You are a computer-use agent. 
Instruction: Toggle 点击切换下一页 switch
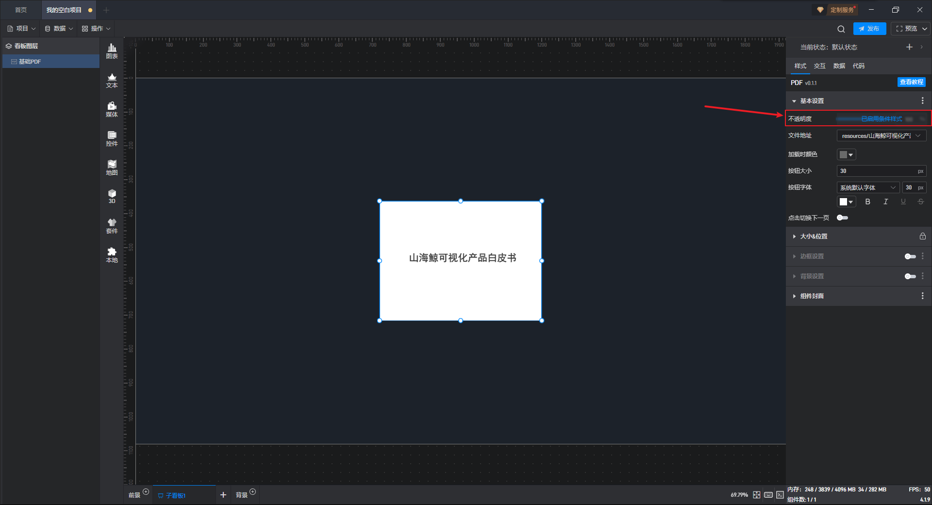(843, 218)
